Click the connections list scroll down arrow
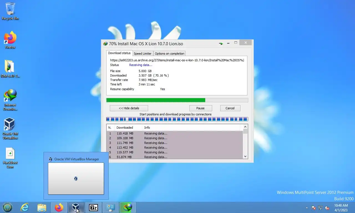 [245, 156]
